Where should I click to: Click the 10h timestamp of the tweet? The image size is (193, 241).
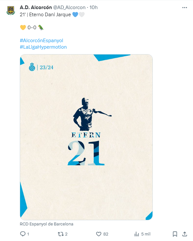coord(93,7)
